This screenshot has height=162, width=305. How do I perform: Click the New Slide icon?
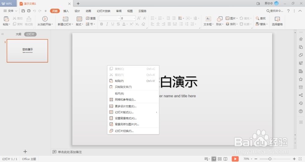coord(65,19)
